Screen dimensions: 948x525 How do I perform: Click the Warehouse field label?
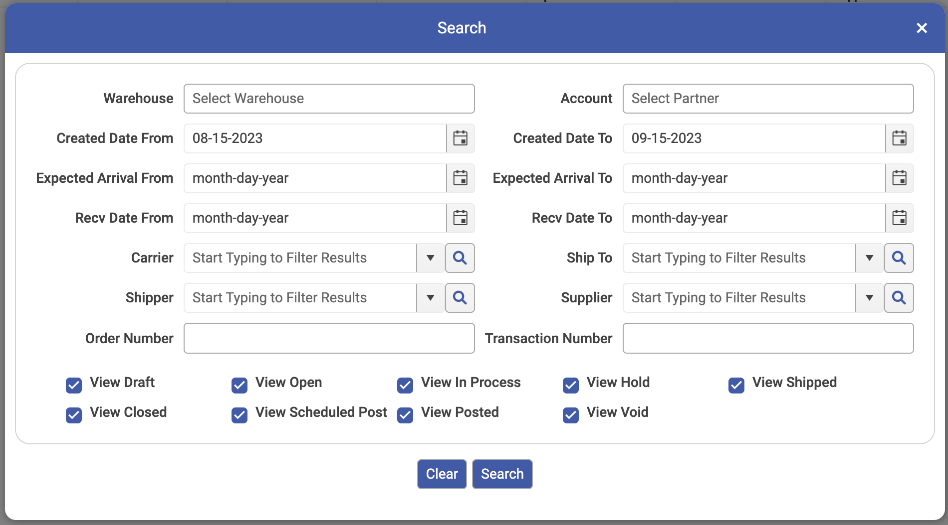click(x=139, y=99)
